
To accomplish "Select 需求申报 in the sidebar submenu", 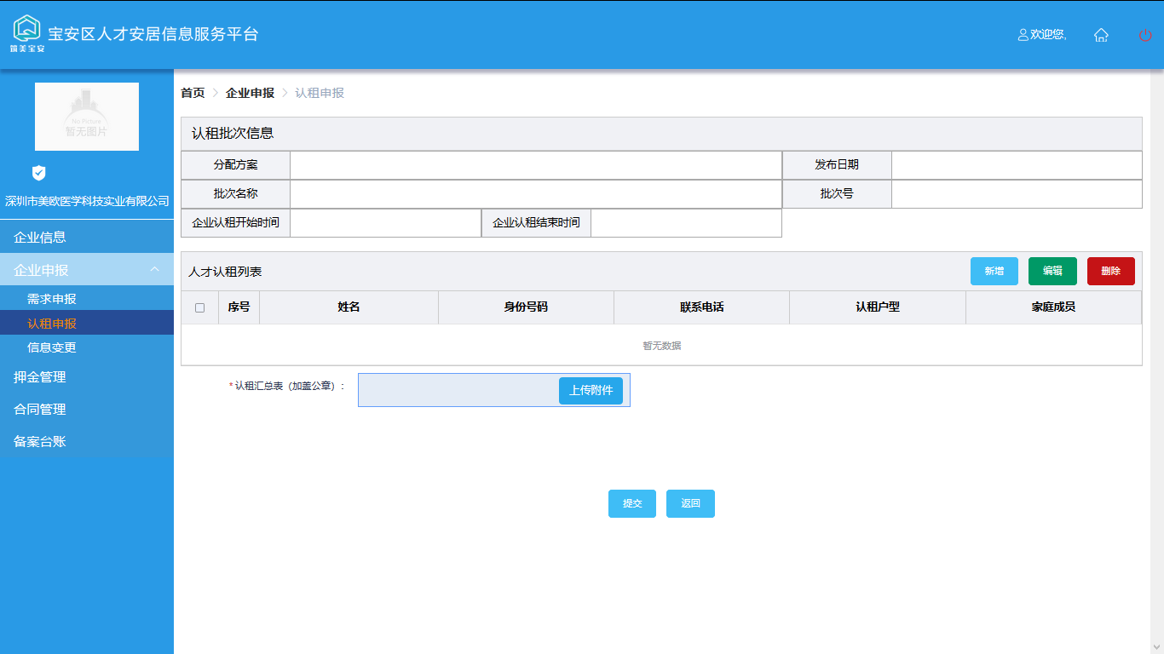I will 52,299.
